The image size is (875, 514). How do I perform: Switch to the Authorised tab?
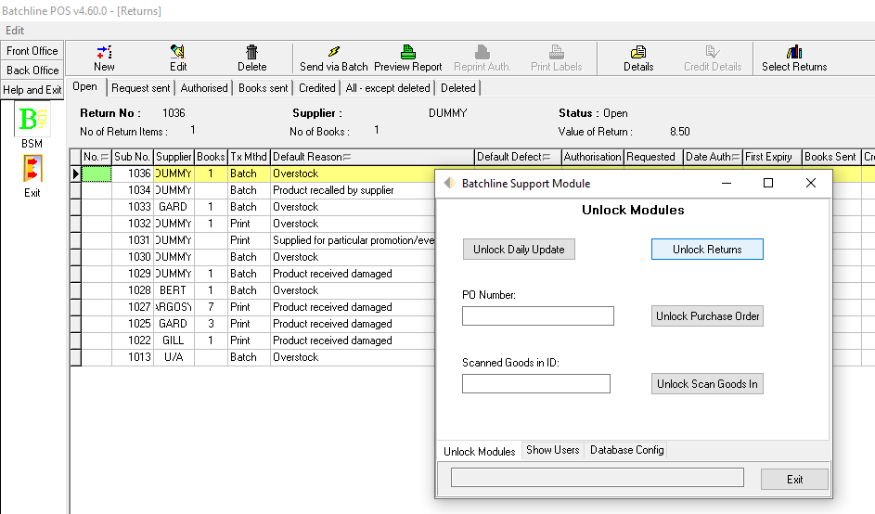(x=204, y=88)
